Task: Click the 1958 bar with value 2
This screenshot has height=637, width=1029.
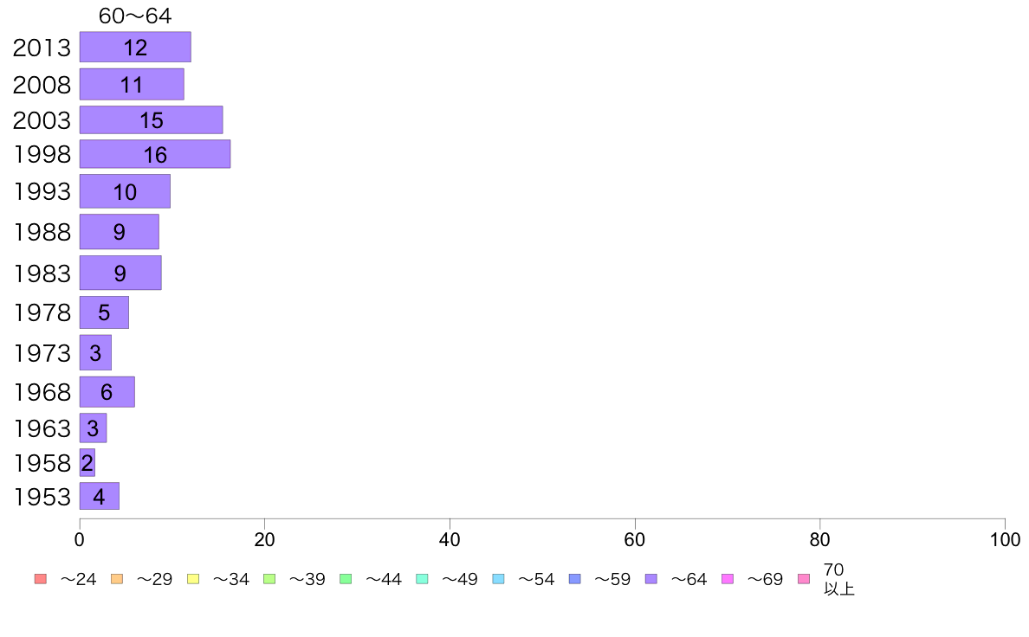Action: (x=87, y=462)
